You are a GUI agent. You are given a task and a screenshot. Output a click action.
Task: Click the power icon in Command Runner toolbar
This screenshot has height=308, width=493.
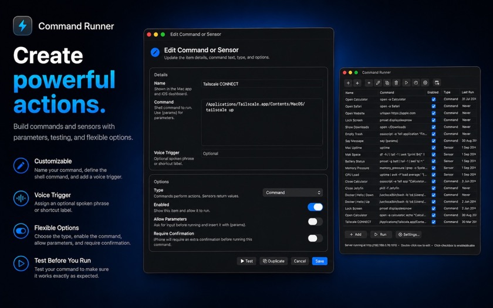click(416, 83)
